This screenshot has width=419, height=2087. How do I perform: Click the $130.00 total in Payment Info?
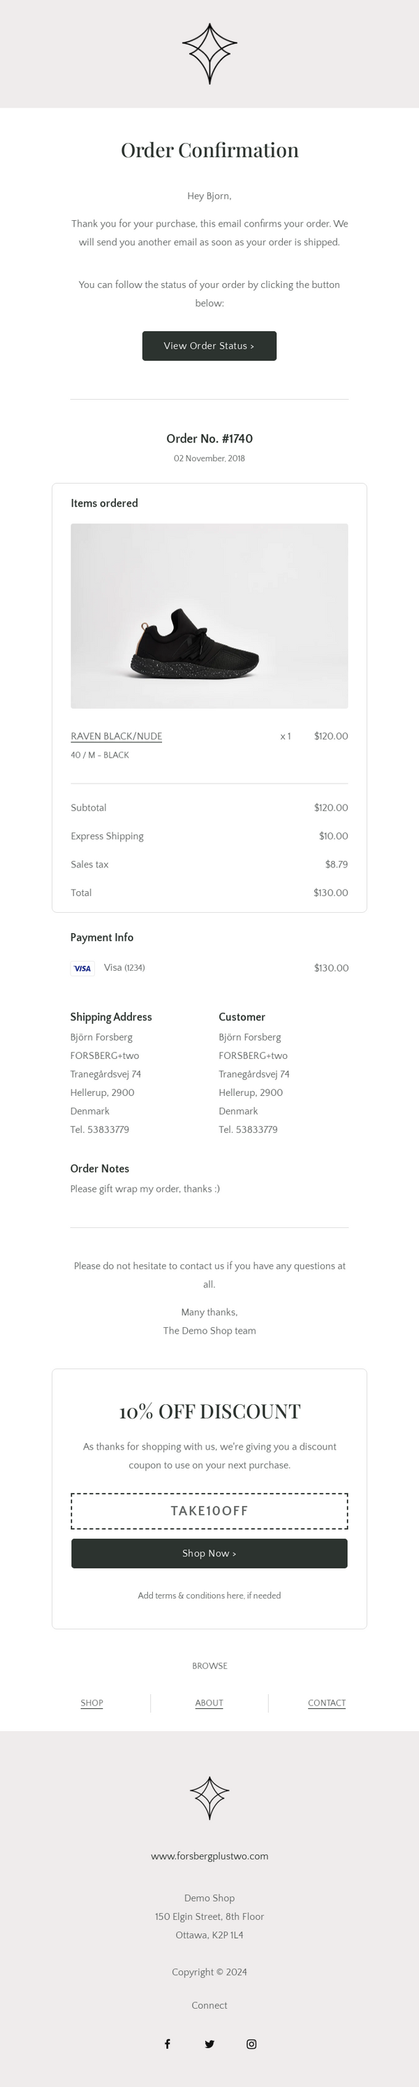tap(331, 968)
